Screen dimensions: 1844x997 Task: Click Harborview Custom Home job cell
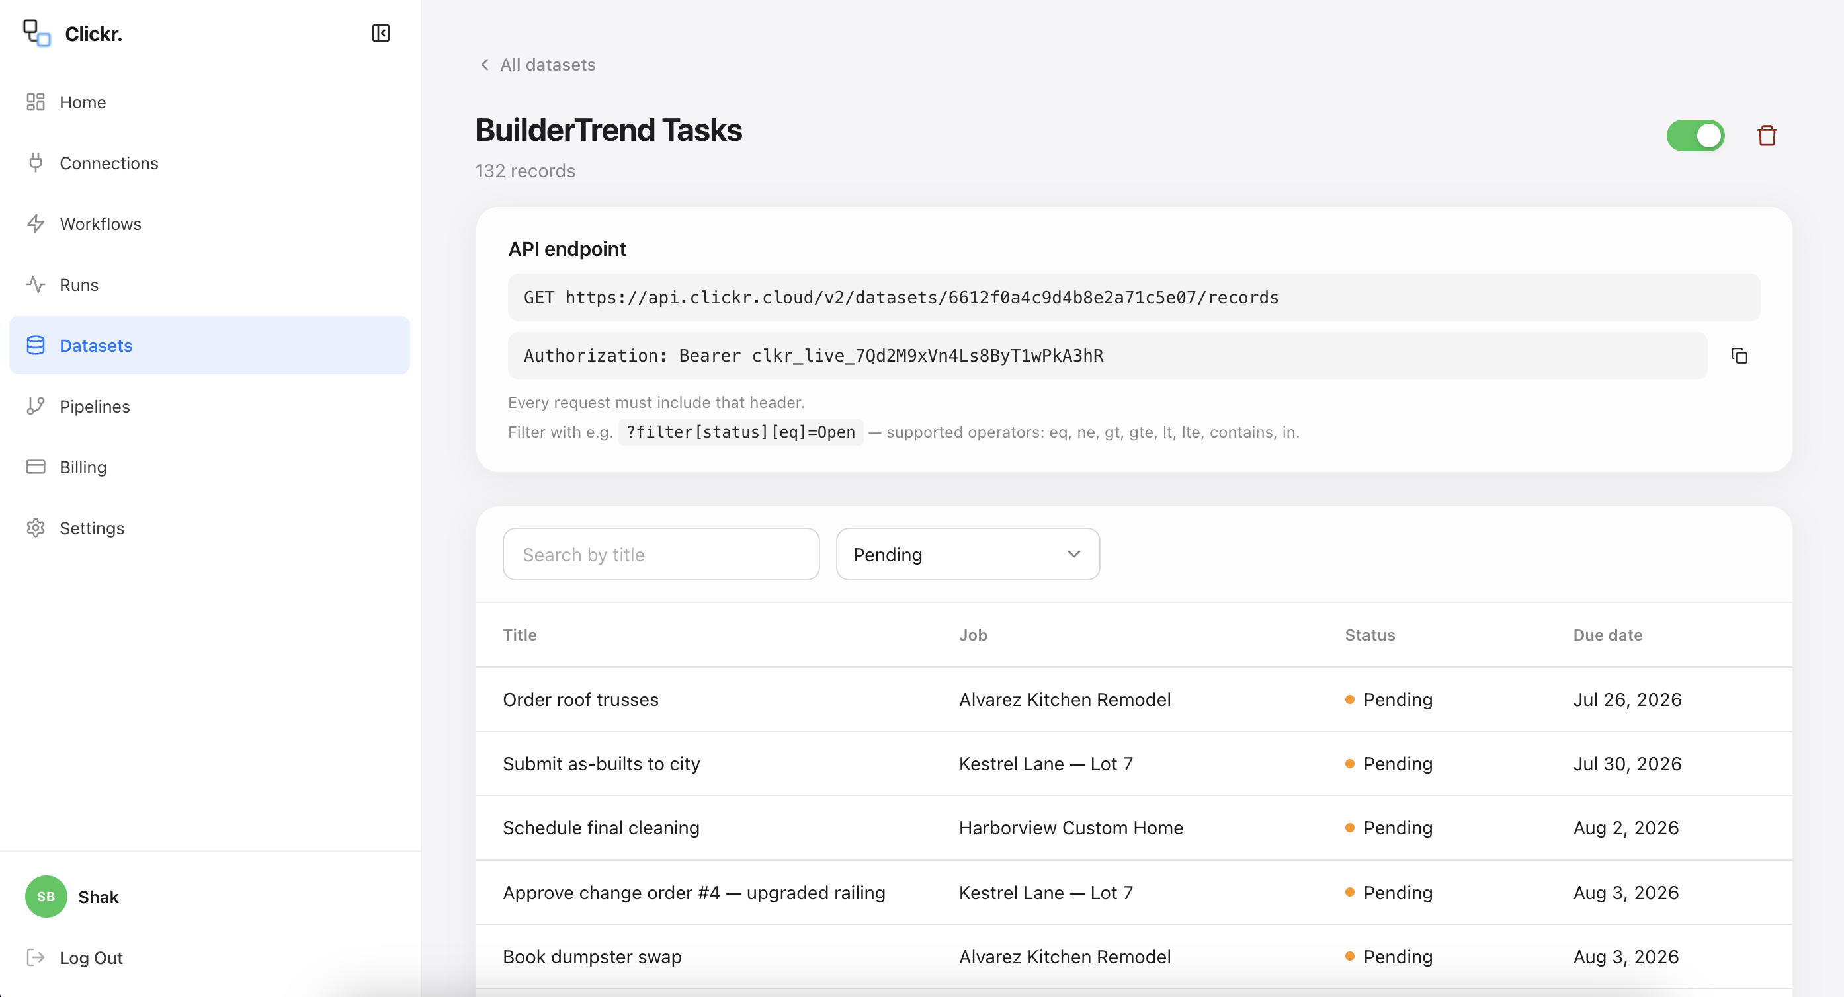click(x=1071, y=828)
